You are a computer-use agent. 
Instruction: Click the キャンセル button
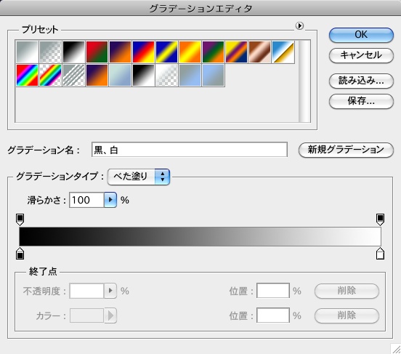[x=361, y=55]
